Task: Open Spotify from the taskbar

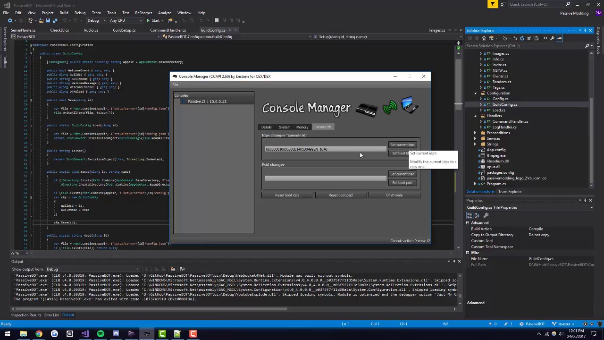Action: [101, 334]
